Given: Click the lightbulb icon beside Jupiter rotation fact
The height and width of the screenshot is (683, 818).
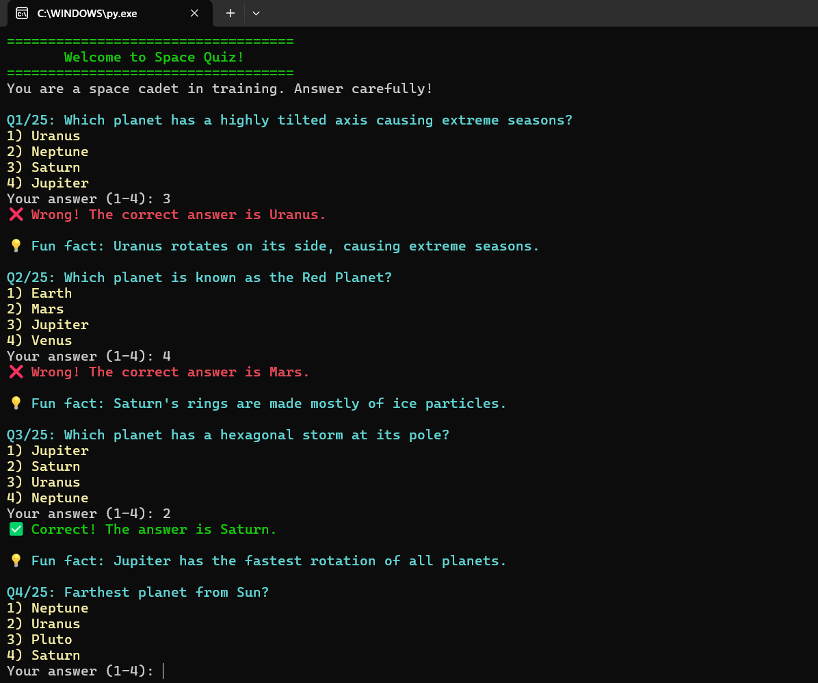Looking at the screenshot, I should (16, 560).
